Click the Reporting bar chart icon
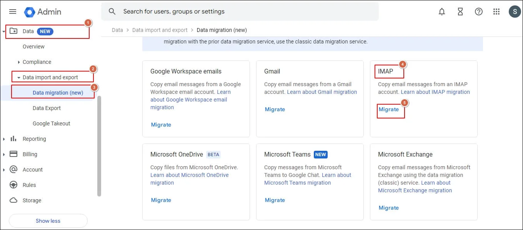523x230 pixels. [13, 138]
